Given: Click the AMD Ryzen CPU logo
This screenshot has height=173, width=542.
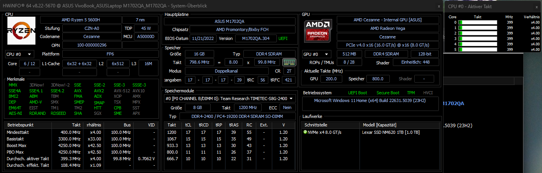Looking at the screenshot, I should [21, 30].
